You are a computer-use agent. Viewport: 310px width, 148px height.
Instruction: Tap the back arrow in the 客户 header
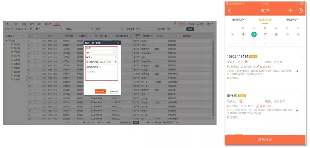click(x=229, y=11)
